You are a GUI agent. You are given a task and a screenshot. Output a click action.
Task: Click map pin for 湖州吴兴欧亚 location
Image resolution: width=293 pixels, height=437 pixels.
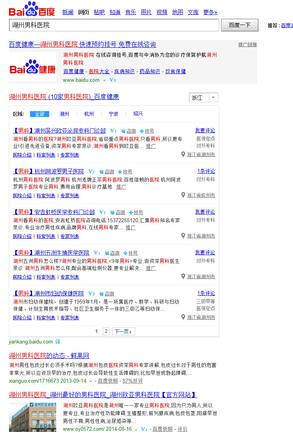point(183,154)
